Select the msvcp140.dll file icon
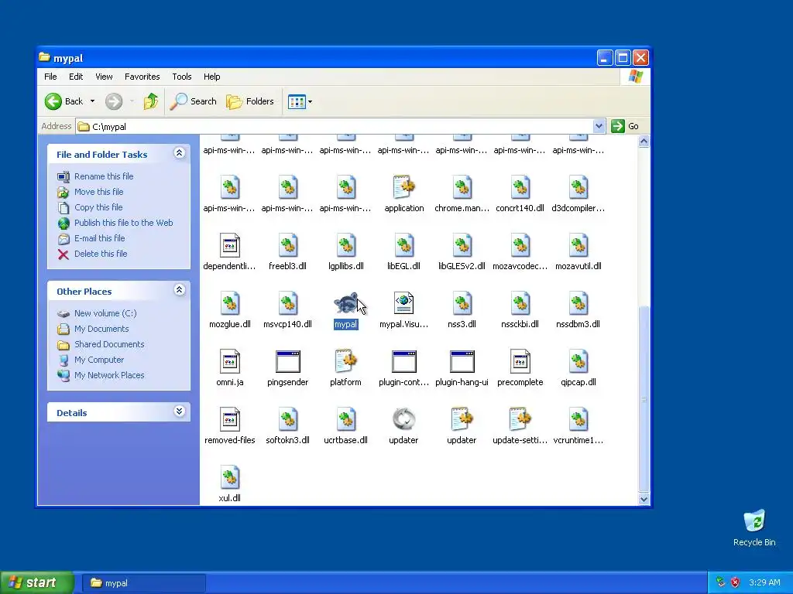The image size is (793, 594). tap(288, 303)
